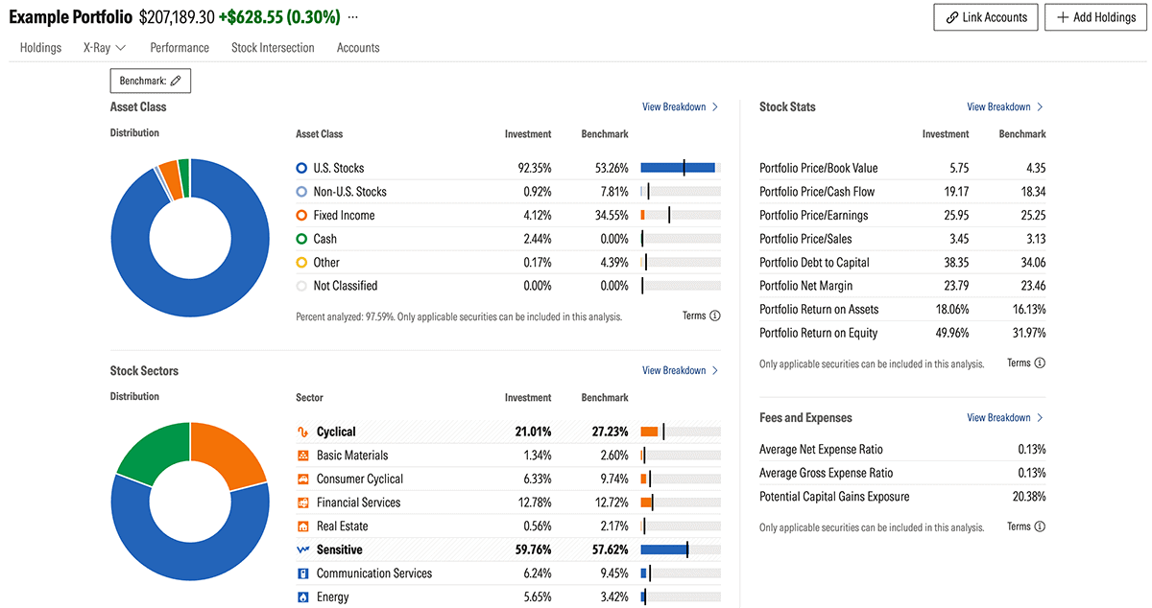Image resolution: width=1152 pixels, height=608 pixels.
Task: Open Terms info under Fees and Expenses
Action: (x=1026, y=526)
